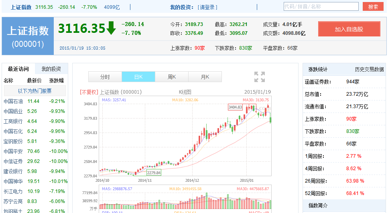
Task: Select the 日K chart tab
Action: tap(138, 77)
